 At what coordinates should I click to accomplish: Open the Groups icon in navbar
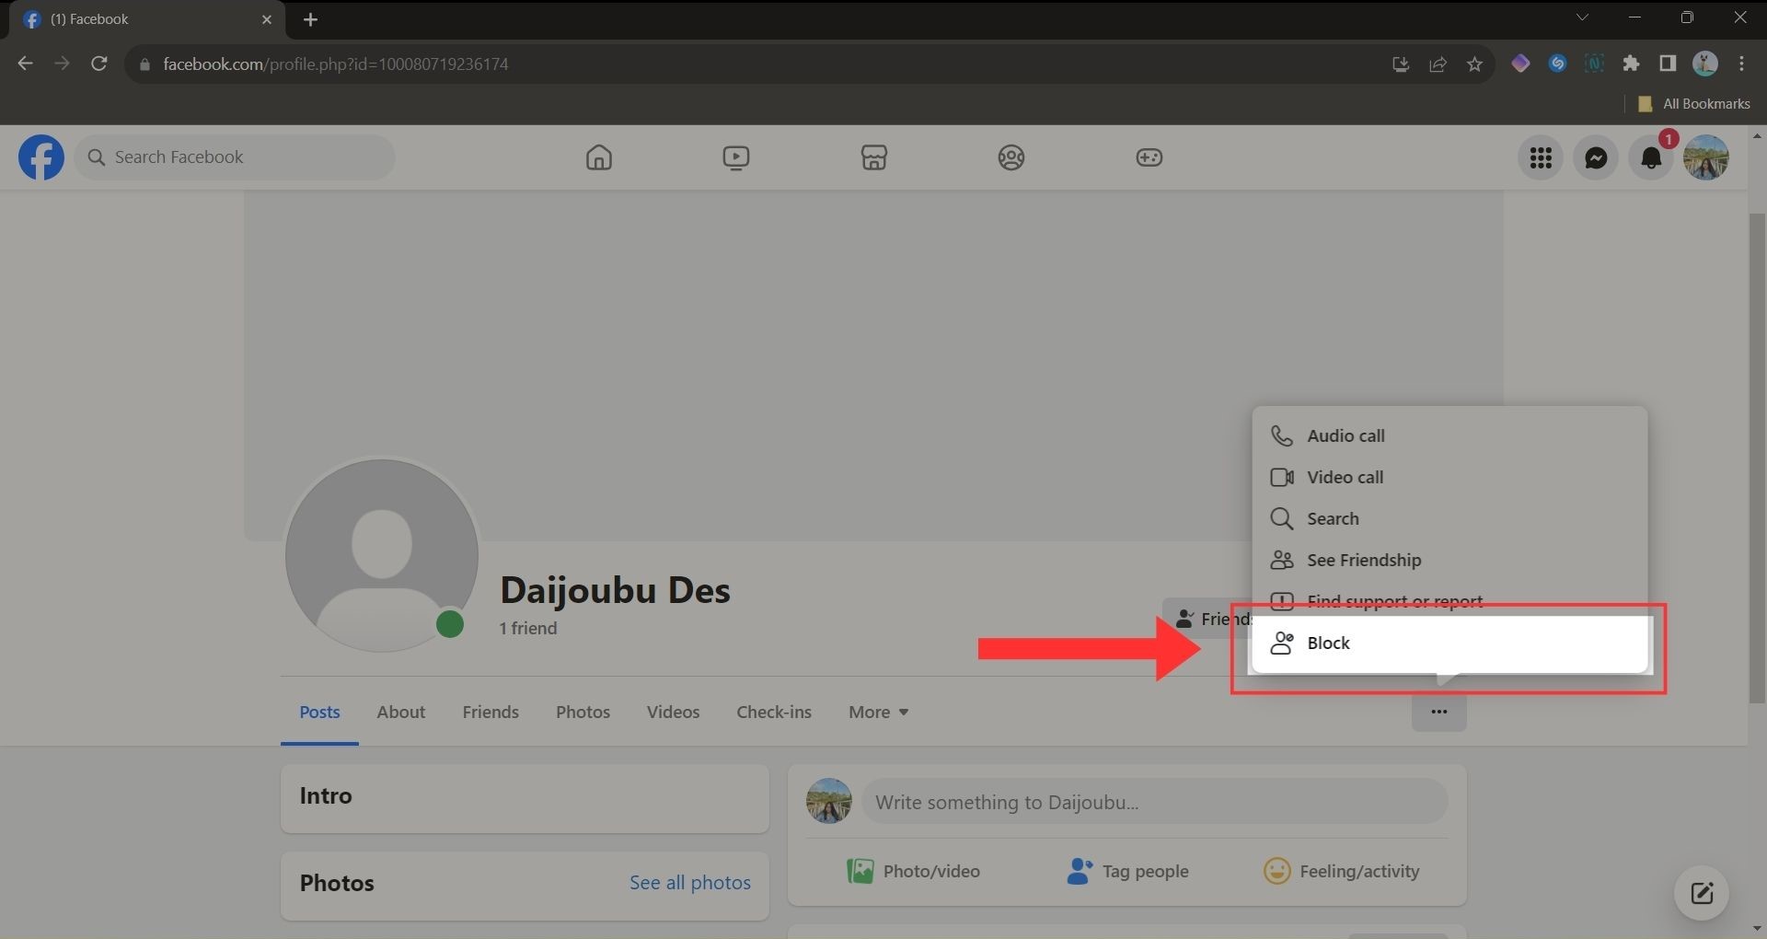pos(1011,157)
